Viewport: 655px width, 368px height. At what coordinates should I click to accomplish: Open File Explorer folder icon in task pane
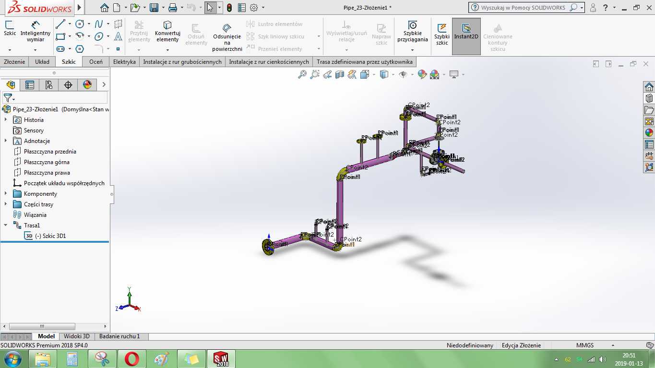(x=649, y=110)
